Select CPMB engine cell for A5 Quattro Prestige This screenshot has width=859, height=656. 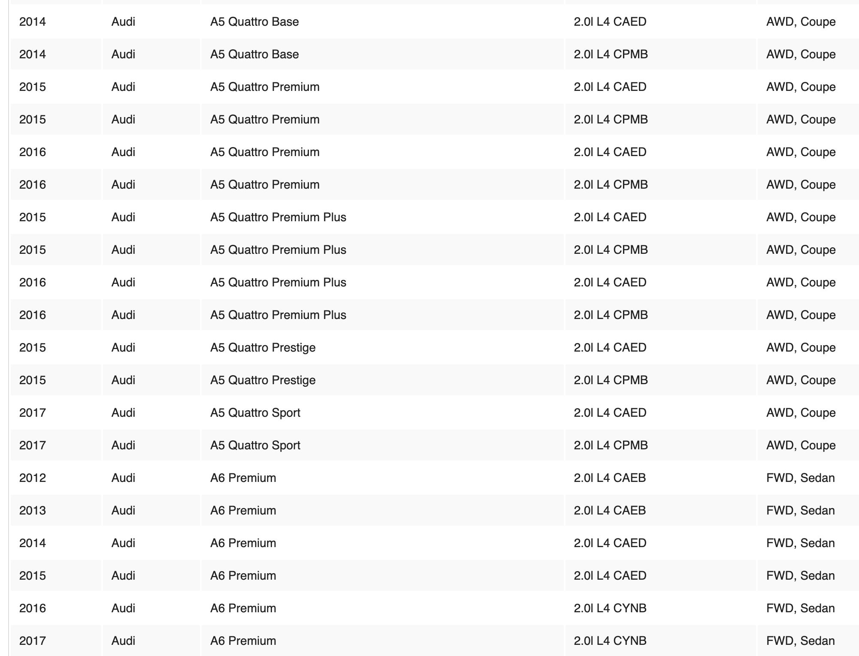(611, 380)
